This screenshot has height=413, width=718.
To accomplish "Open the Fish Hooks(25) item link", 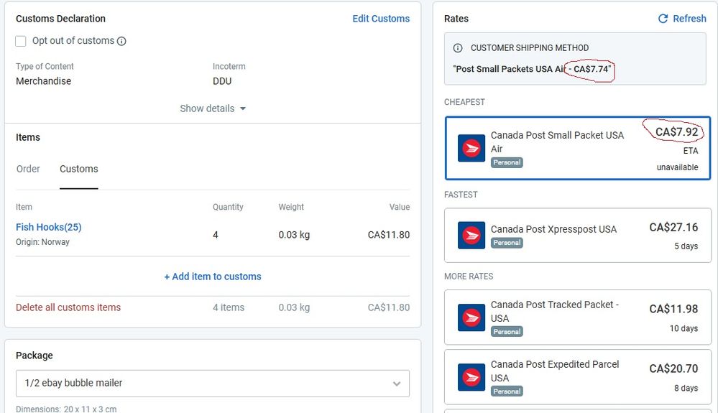I will pyautogui.click(x=49, y=227).
